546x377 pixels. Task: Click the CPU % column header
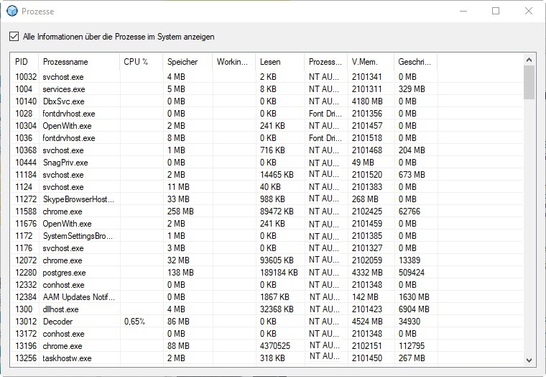pyautogui.click(x=136, y=62)
